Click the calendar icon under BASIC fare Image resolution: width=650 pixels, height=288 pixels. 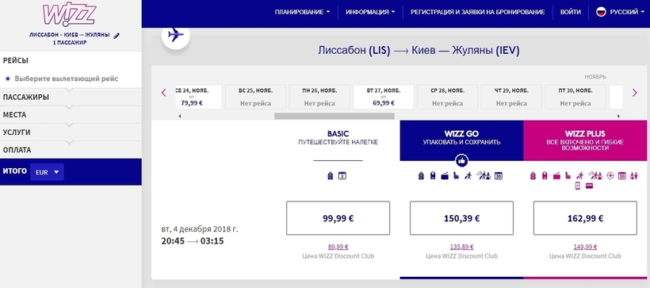click(342, 175)
